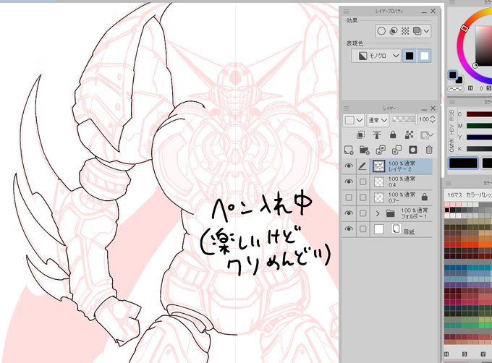Check the selection box of layer 0.4
This screenshot has width=492, height=363.
(362, 181)
